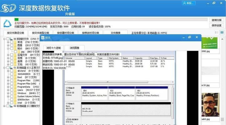Click drive icon of 00 找到的文件
Viewport: 226px width, 125px height.
[11, 39]
